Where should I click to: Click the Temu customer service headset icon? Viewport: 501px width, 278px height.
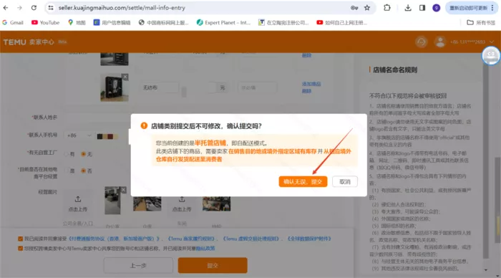click(422, 42)
